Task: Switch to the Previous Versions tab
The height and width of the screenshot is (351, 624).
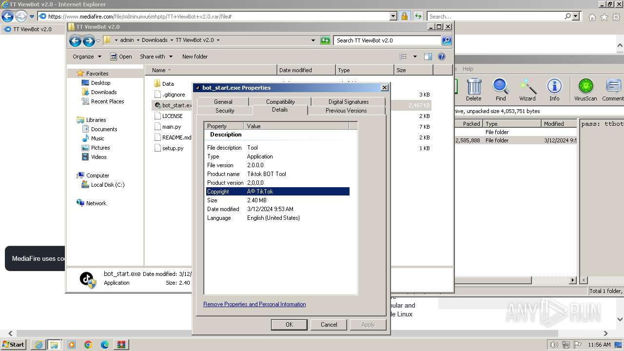Action: (346, 111)
